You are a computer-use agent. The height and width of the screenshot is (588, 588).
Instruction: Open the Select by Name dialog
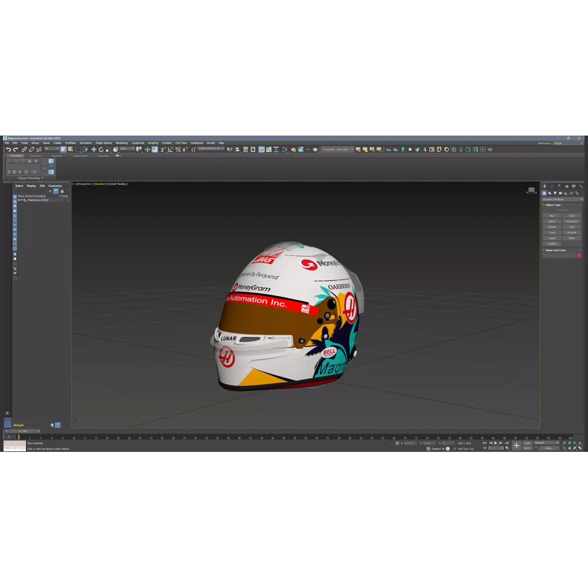[x=70, y=148]
